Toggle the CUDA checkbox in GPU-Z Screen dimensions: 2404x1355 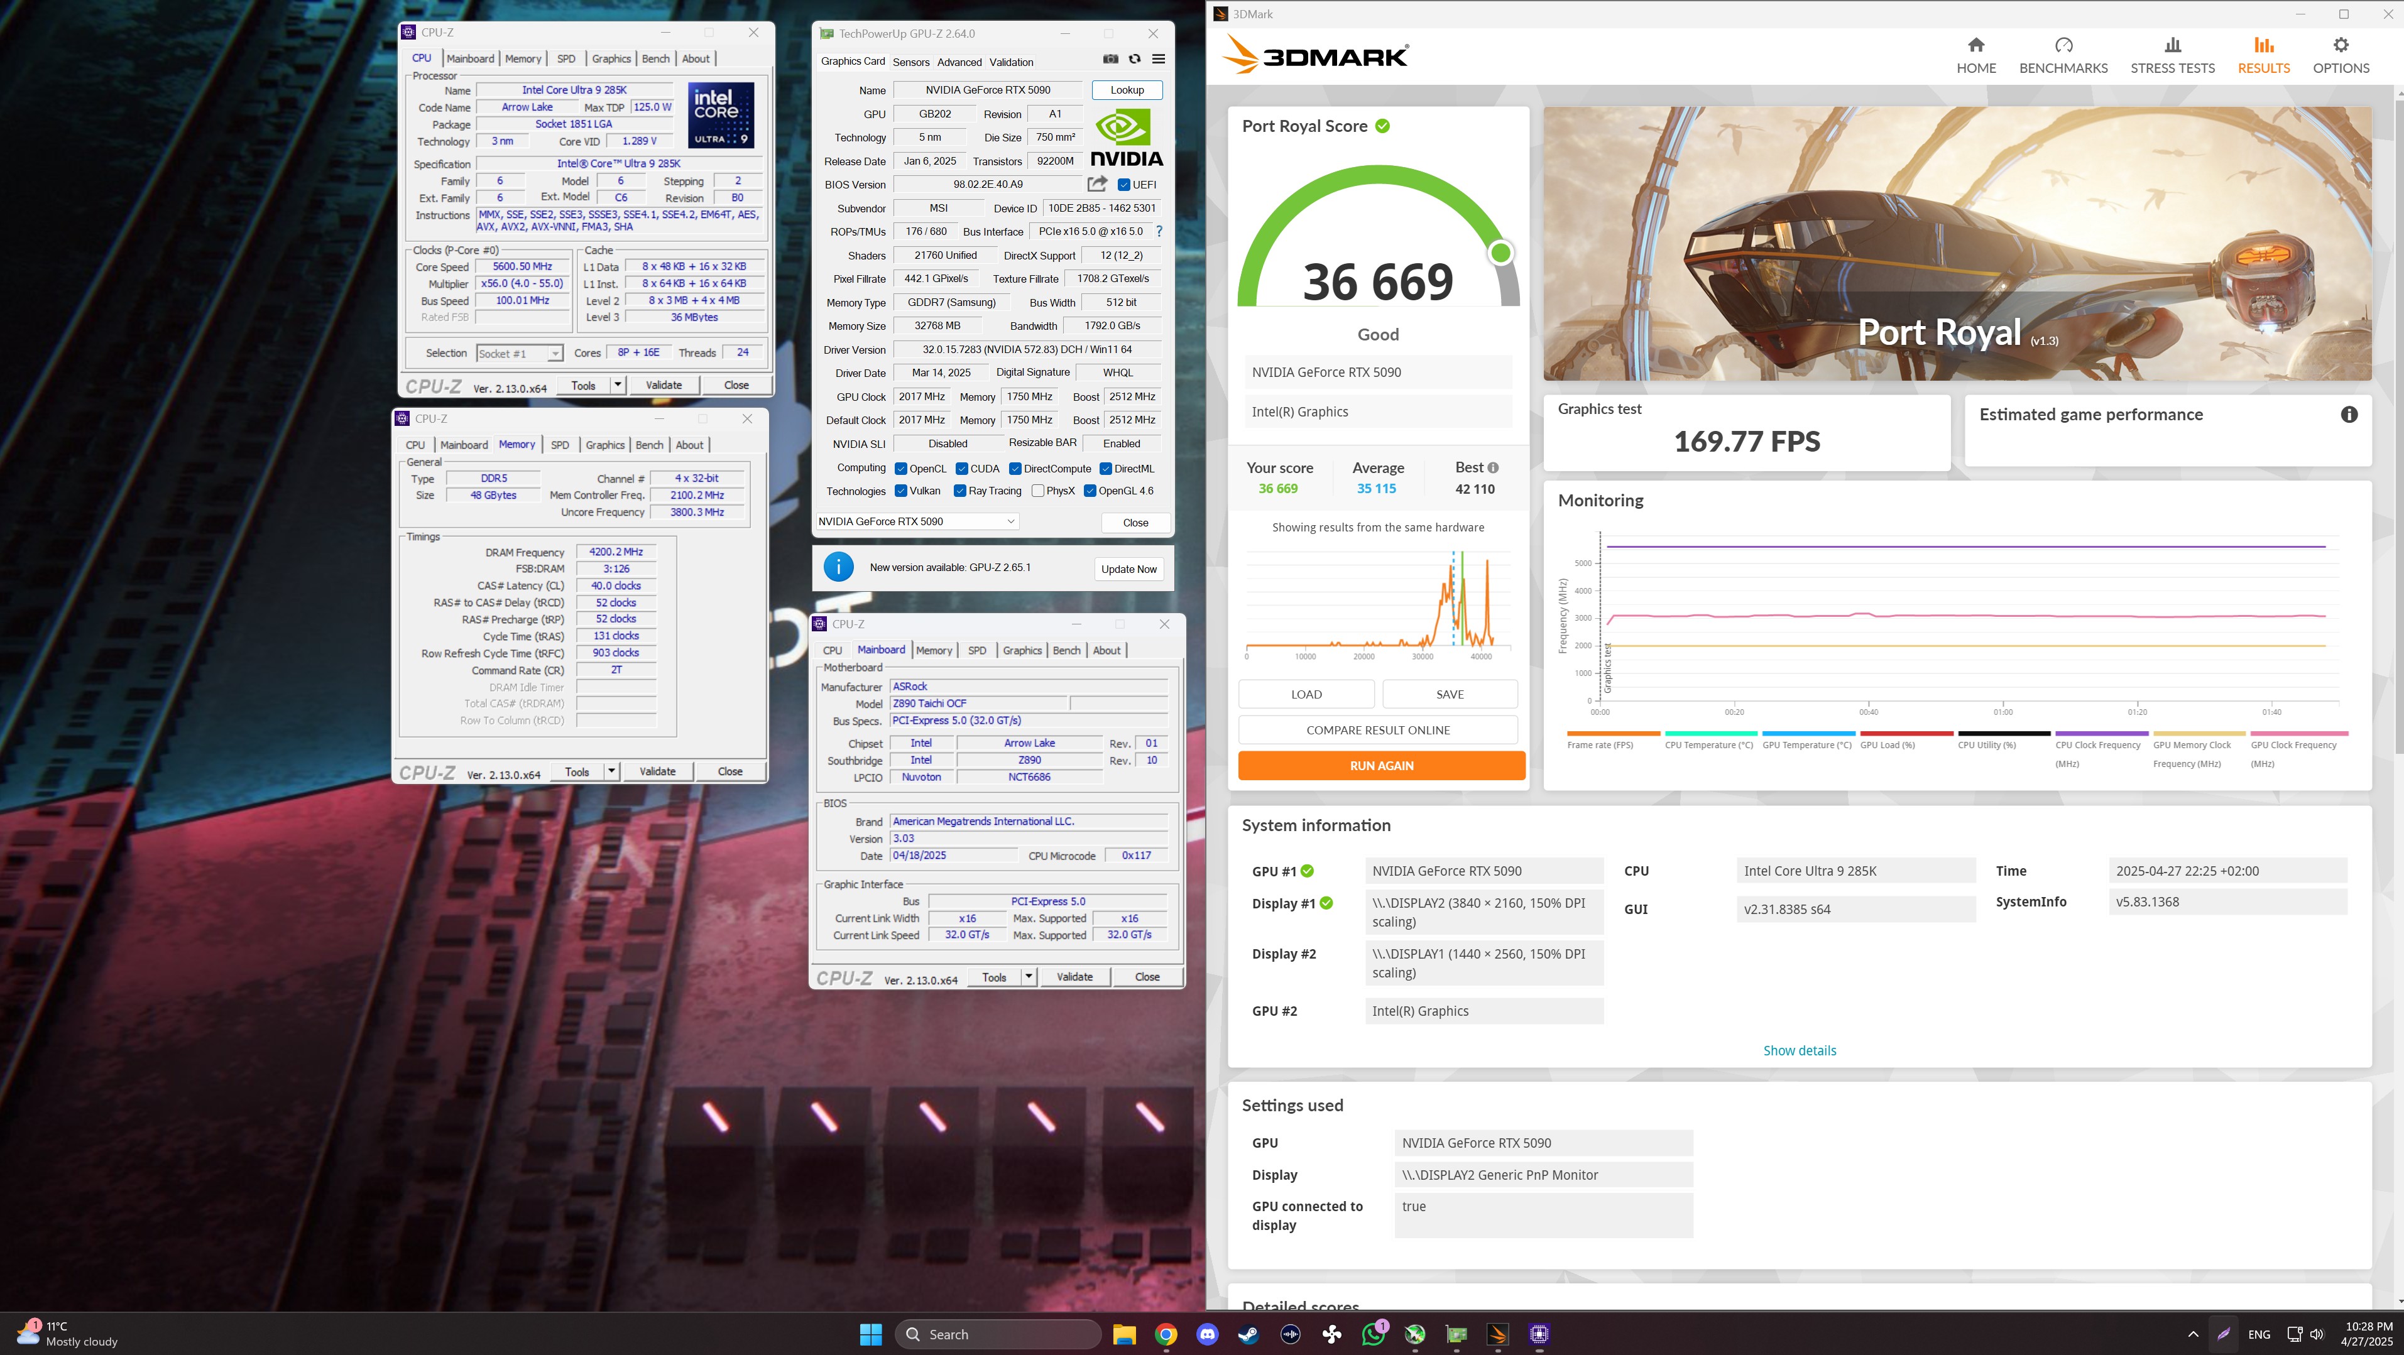coord(961,469)
